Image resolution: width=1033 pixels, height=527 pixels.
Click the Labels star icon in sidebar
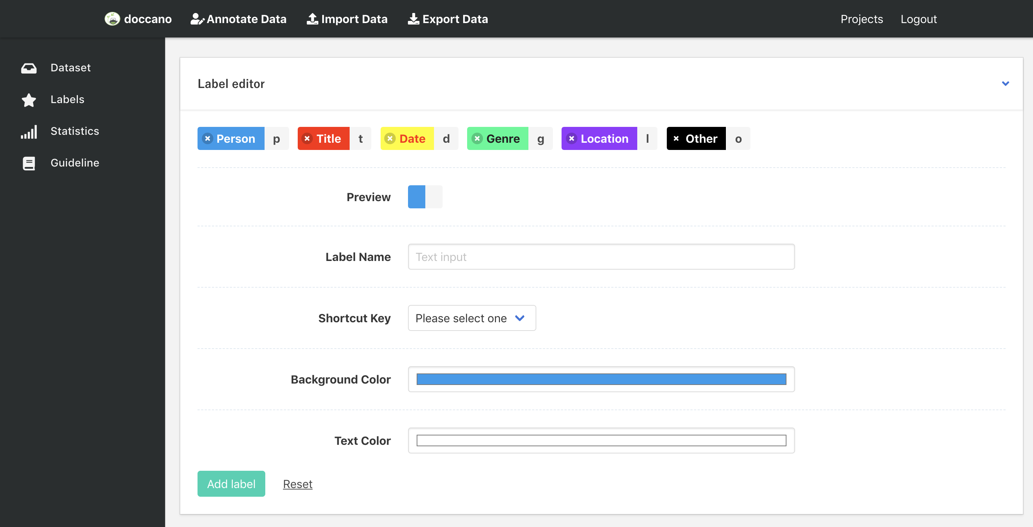click(x=29, y=99)
